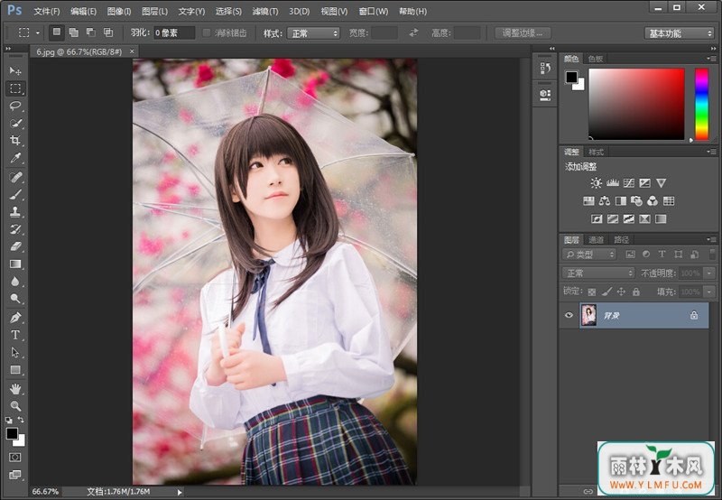Pick a hue on the rainbow slider
Screen dimensions: 722x500
[702, 104]
